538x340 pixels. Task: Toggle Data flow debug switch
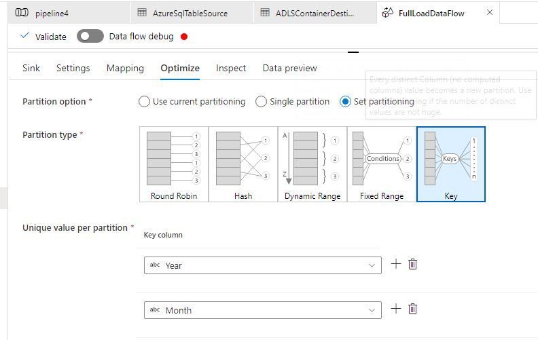[x=90, y=37]
